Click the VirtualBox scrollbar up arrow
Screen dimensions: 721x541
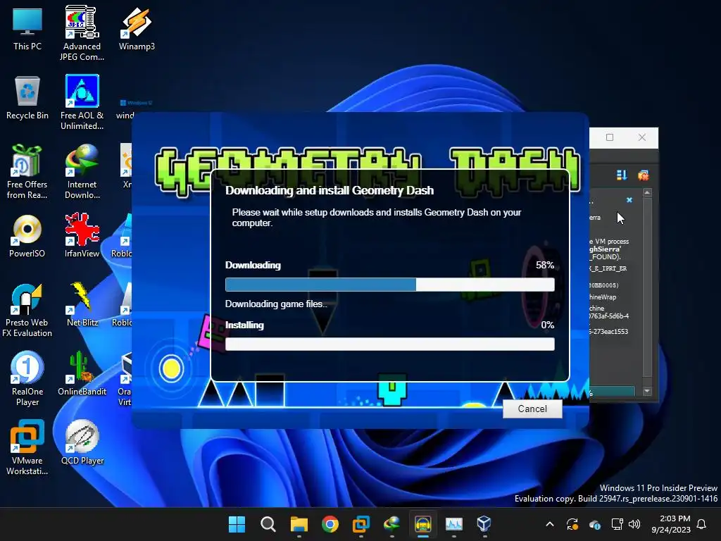pyautogui.click(x=648, y=193)
